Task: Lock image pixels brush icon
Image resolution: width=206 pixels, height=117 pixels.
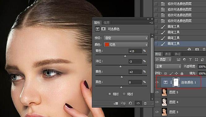Action: [171, 73]
